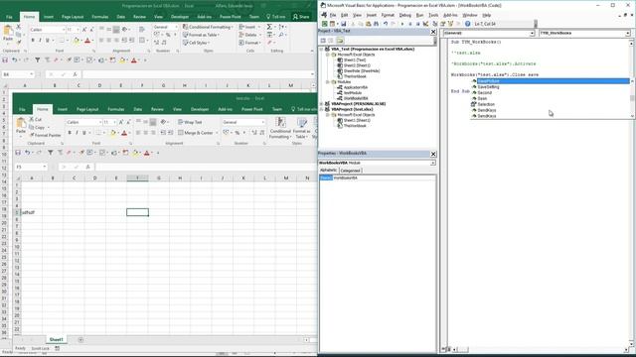Open TYM_WorkBooks procedure dropdown in code window
This screenshot has width=636, height=357.
pos(627,33)
